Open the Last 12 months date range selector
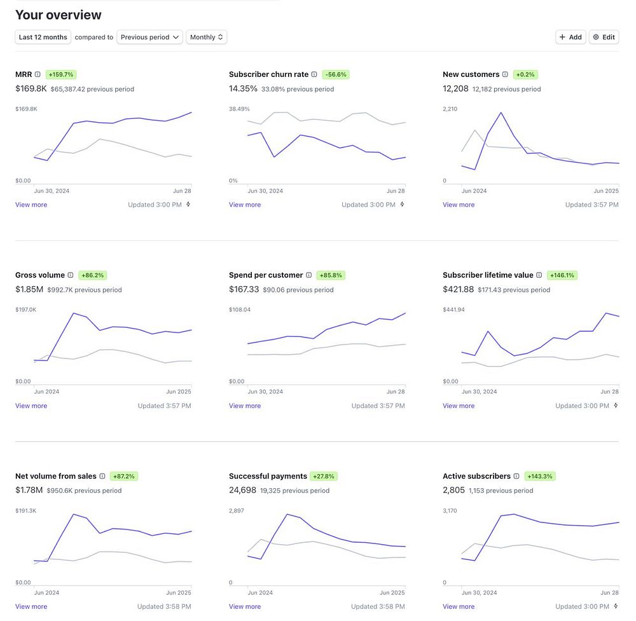Screen dimensions: 636x621 click(x=43, y=37)
